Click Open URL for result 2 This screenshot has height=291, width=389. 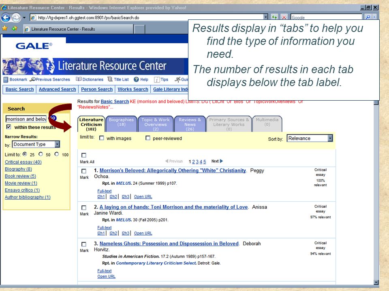(x=143, y=233)
